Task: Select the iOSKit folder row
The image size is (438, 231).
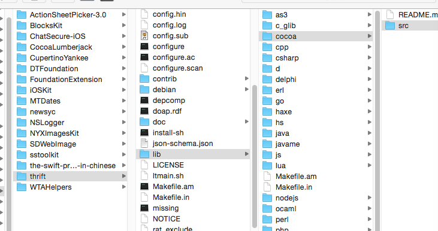Action: coord(70,90)
